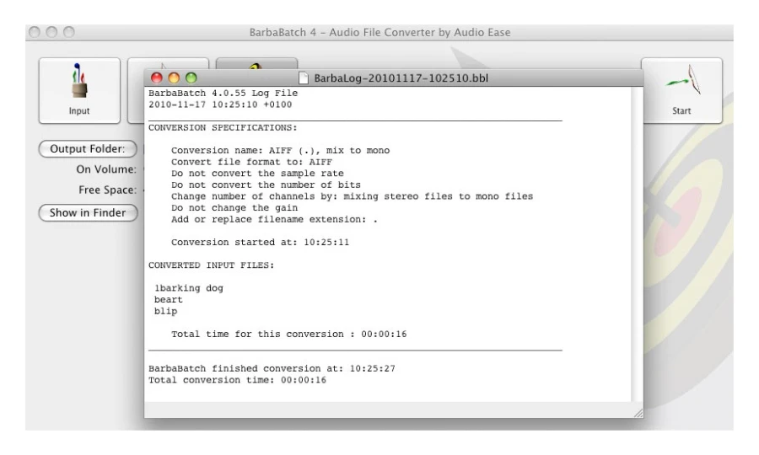Image resolution: width=759 pixels, height=455 pixels.
Task: Click the 'Conversion name: AIFF' line
Action: coord(280,150)
